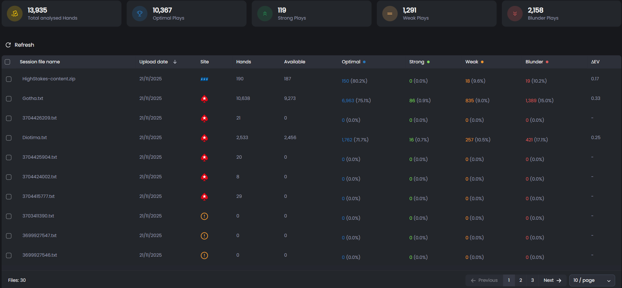Open the Diotima.txt session
The image size is (622, 288).
[x=35, y=137]
